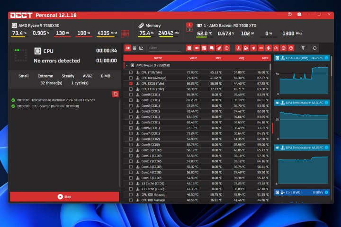This screenshot has height=227, width=341.
Task: Open info on Core 0 VID graph
Action: [x=326, y=192]
